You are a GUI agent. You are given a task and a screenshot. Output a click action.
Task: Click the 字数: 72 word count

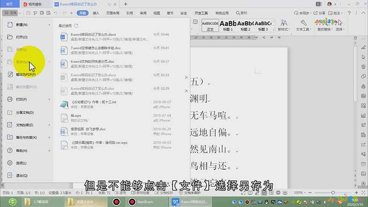(104, 193)
